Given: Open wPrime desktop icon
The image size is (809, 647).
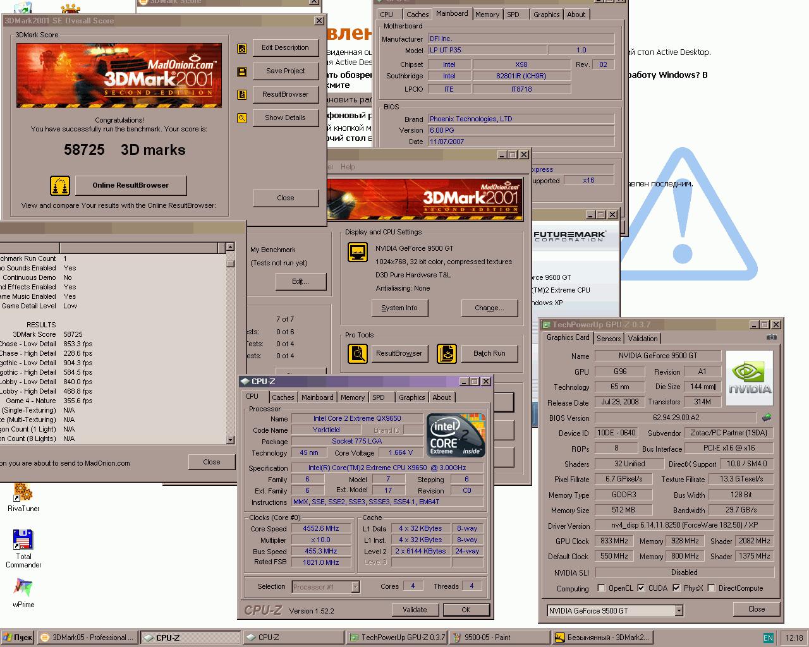Looking at the screenshot, I should click(23, 593).
